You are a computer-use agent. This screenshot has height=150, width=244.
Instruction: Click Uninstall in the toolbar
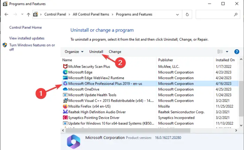point(96,52)
